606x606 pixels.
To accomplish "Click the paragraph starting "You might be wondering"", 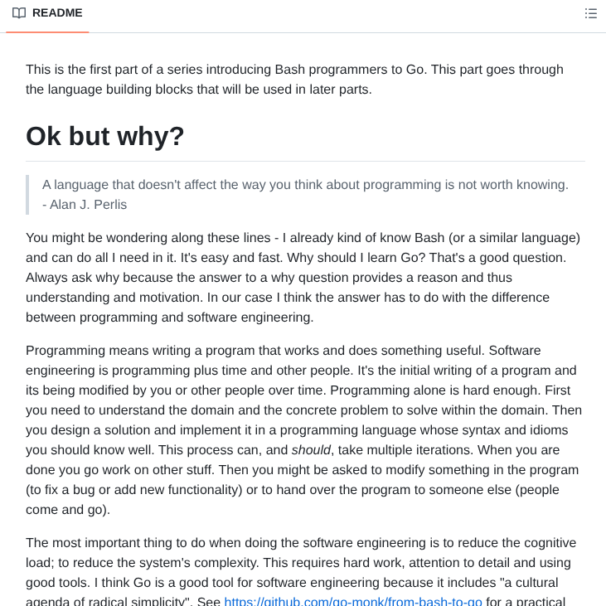I will 303,278.
